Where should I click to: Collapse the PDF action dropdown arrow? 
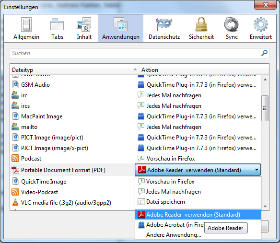tap(257, 170)
